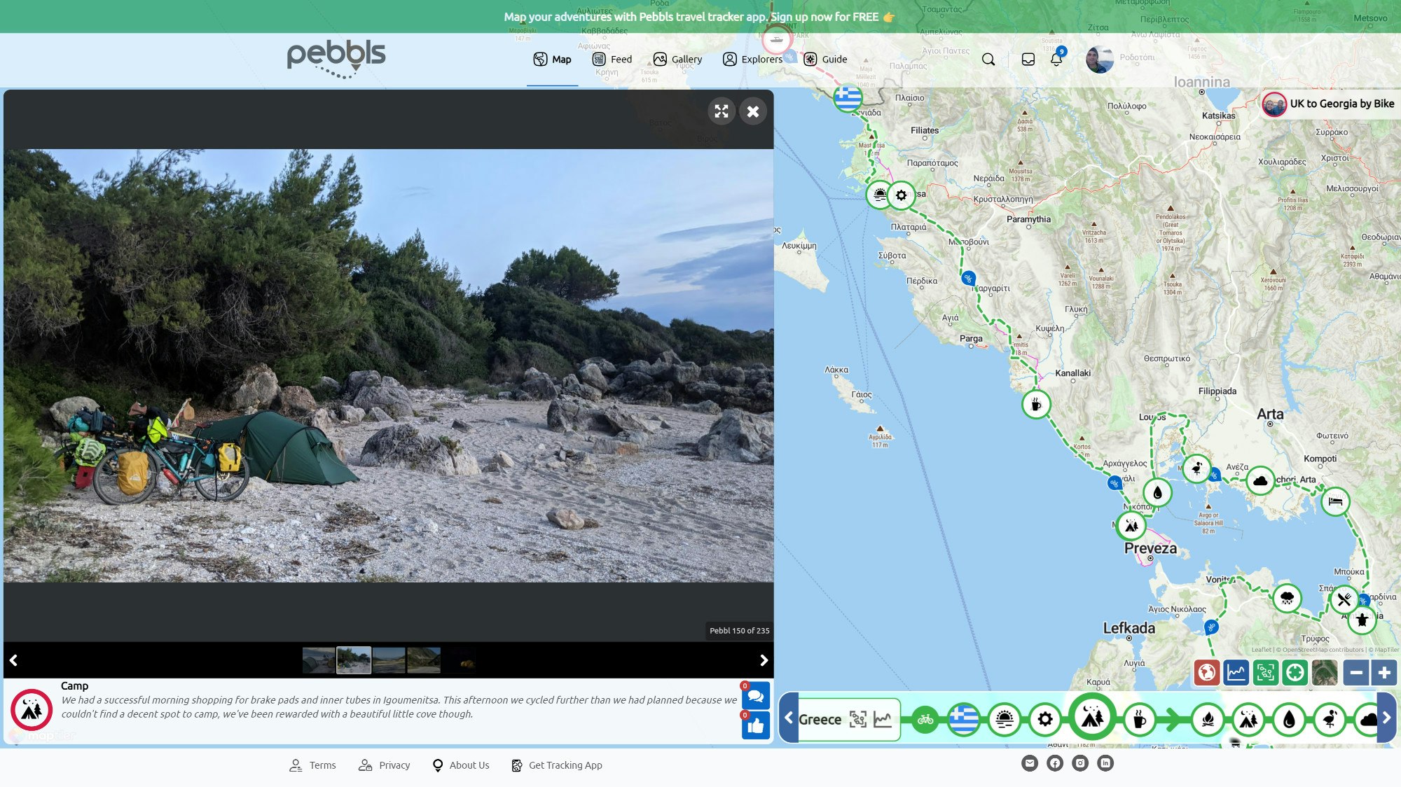Click the green crosshair locate map control
Viewport: 1401px width, 787px height.
pyautogui.click(x=1295, y=673)
